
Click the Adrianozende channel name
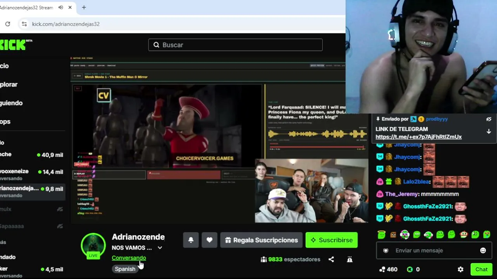[x=138, y=237]
